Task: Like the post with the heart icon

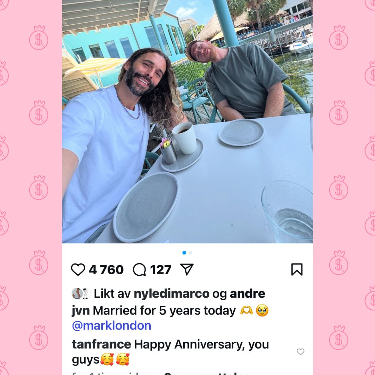Action: tap(78, 269)
